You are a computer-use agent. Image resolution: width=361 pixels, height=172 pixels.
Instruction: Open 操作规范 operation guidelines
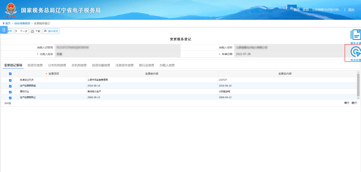[x=51, y=31]
